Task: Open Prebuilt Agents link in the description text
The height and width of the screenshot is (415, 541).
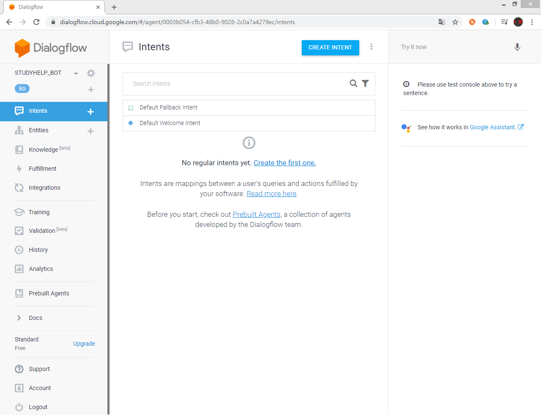Action: pyautogui.click(x=257, y=214)
